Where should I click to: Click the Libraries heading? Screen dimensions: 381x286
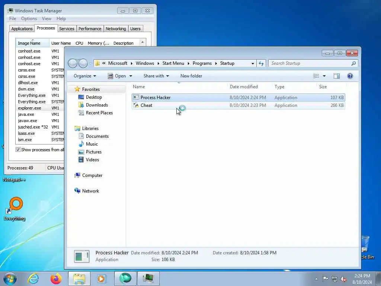[90, 128]
